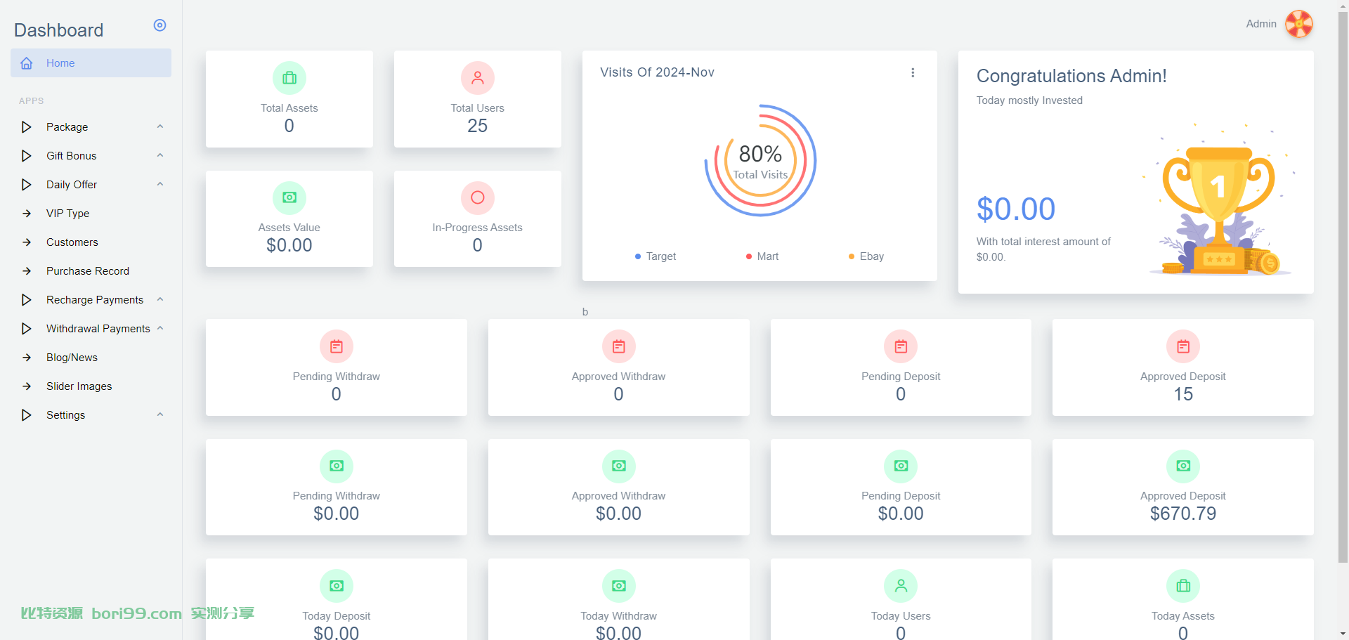Expand the Package submenu chevron
This screenshot has width=1349, height=640.
coord(160,127)
